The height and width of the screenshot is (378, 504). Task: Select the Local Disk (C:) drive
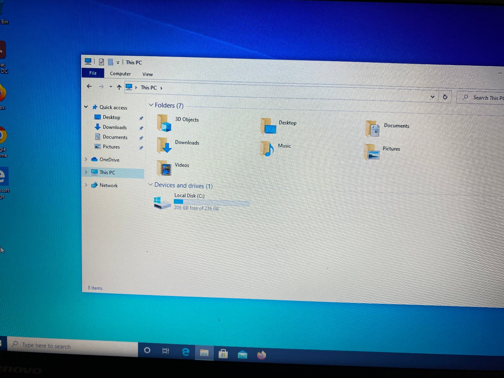pyautogui.click(x=202, y=202)
